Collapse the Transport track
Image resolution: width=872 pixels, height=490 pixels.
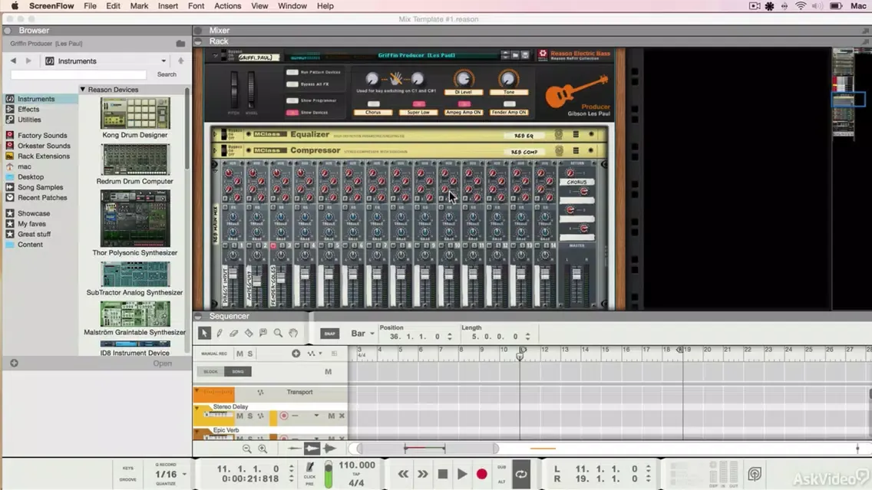197,391
